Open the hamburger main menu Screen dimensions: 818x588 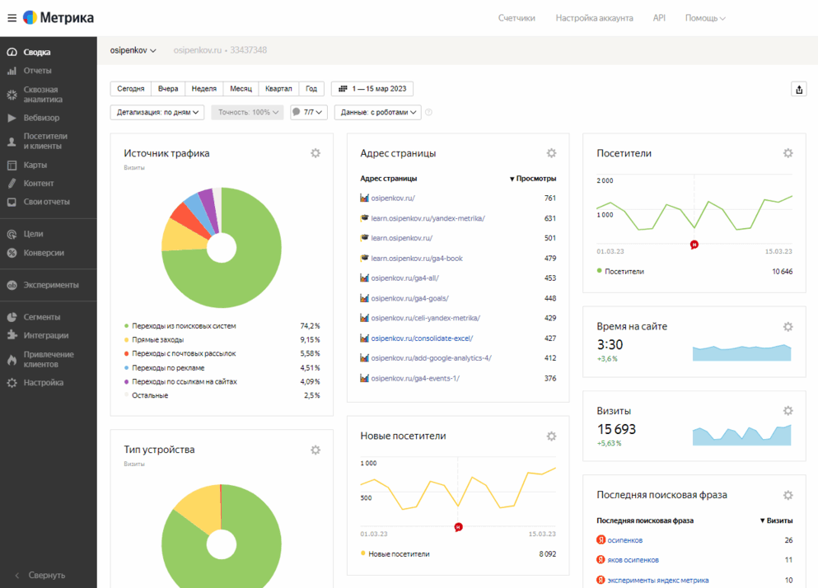click(12, 18)
